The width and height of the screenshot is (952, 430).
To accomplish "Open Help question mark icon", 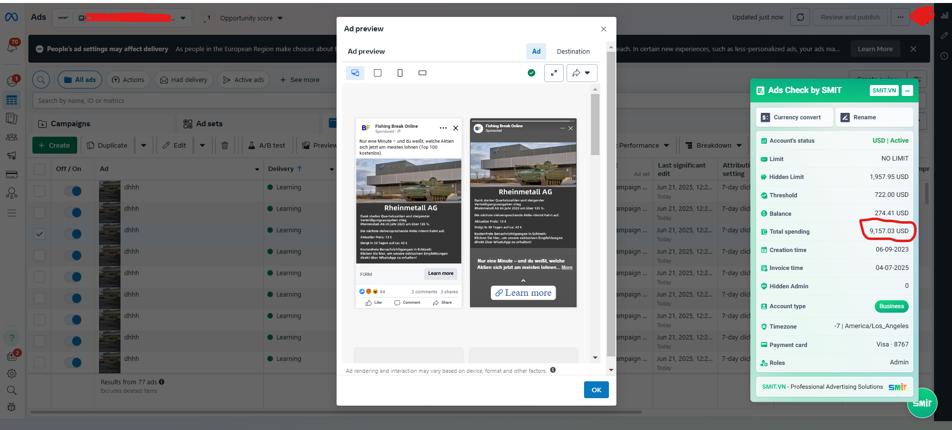I will tap(11, 338).
